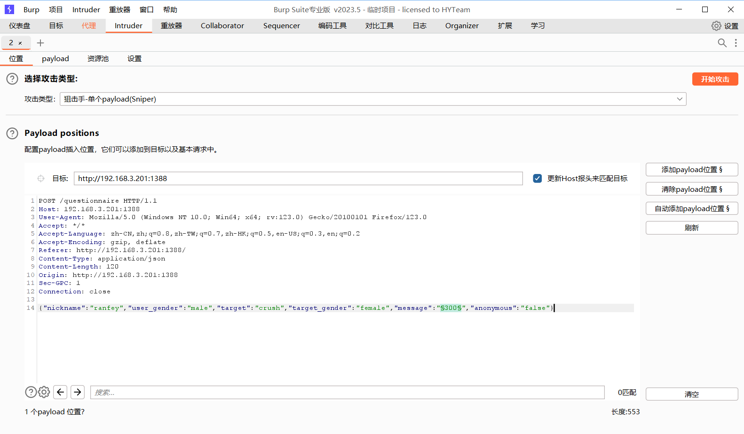Click the §300§ payload marker in request
The height and width of the screenshot is (434, 744).
point(451,308)
